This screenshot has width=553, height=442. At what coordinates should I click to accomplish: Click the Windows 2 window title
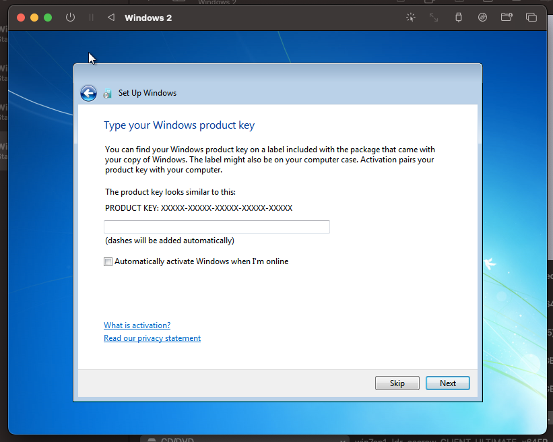coord(148,18)
